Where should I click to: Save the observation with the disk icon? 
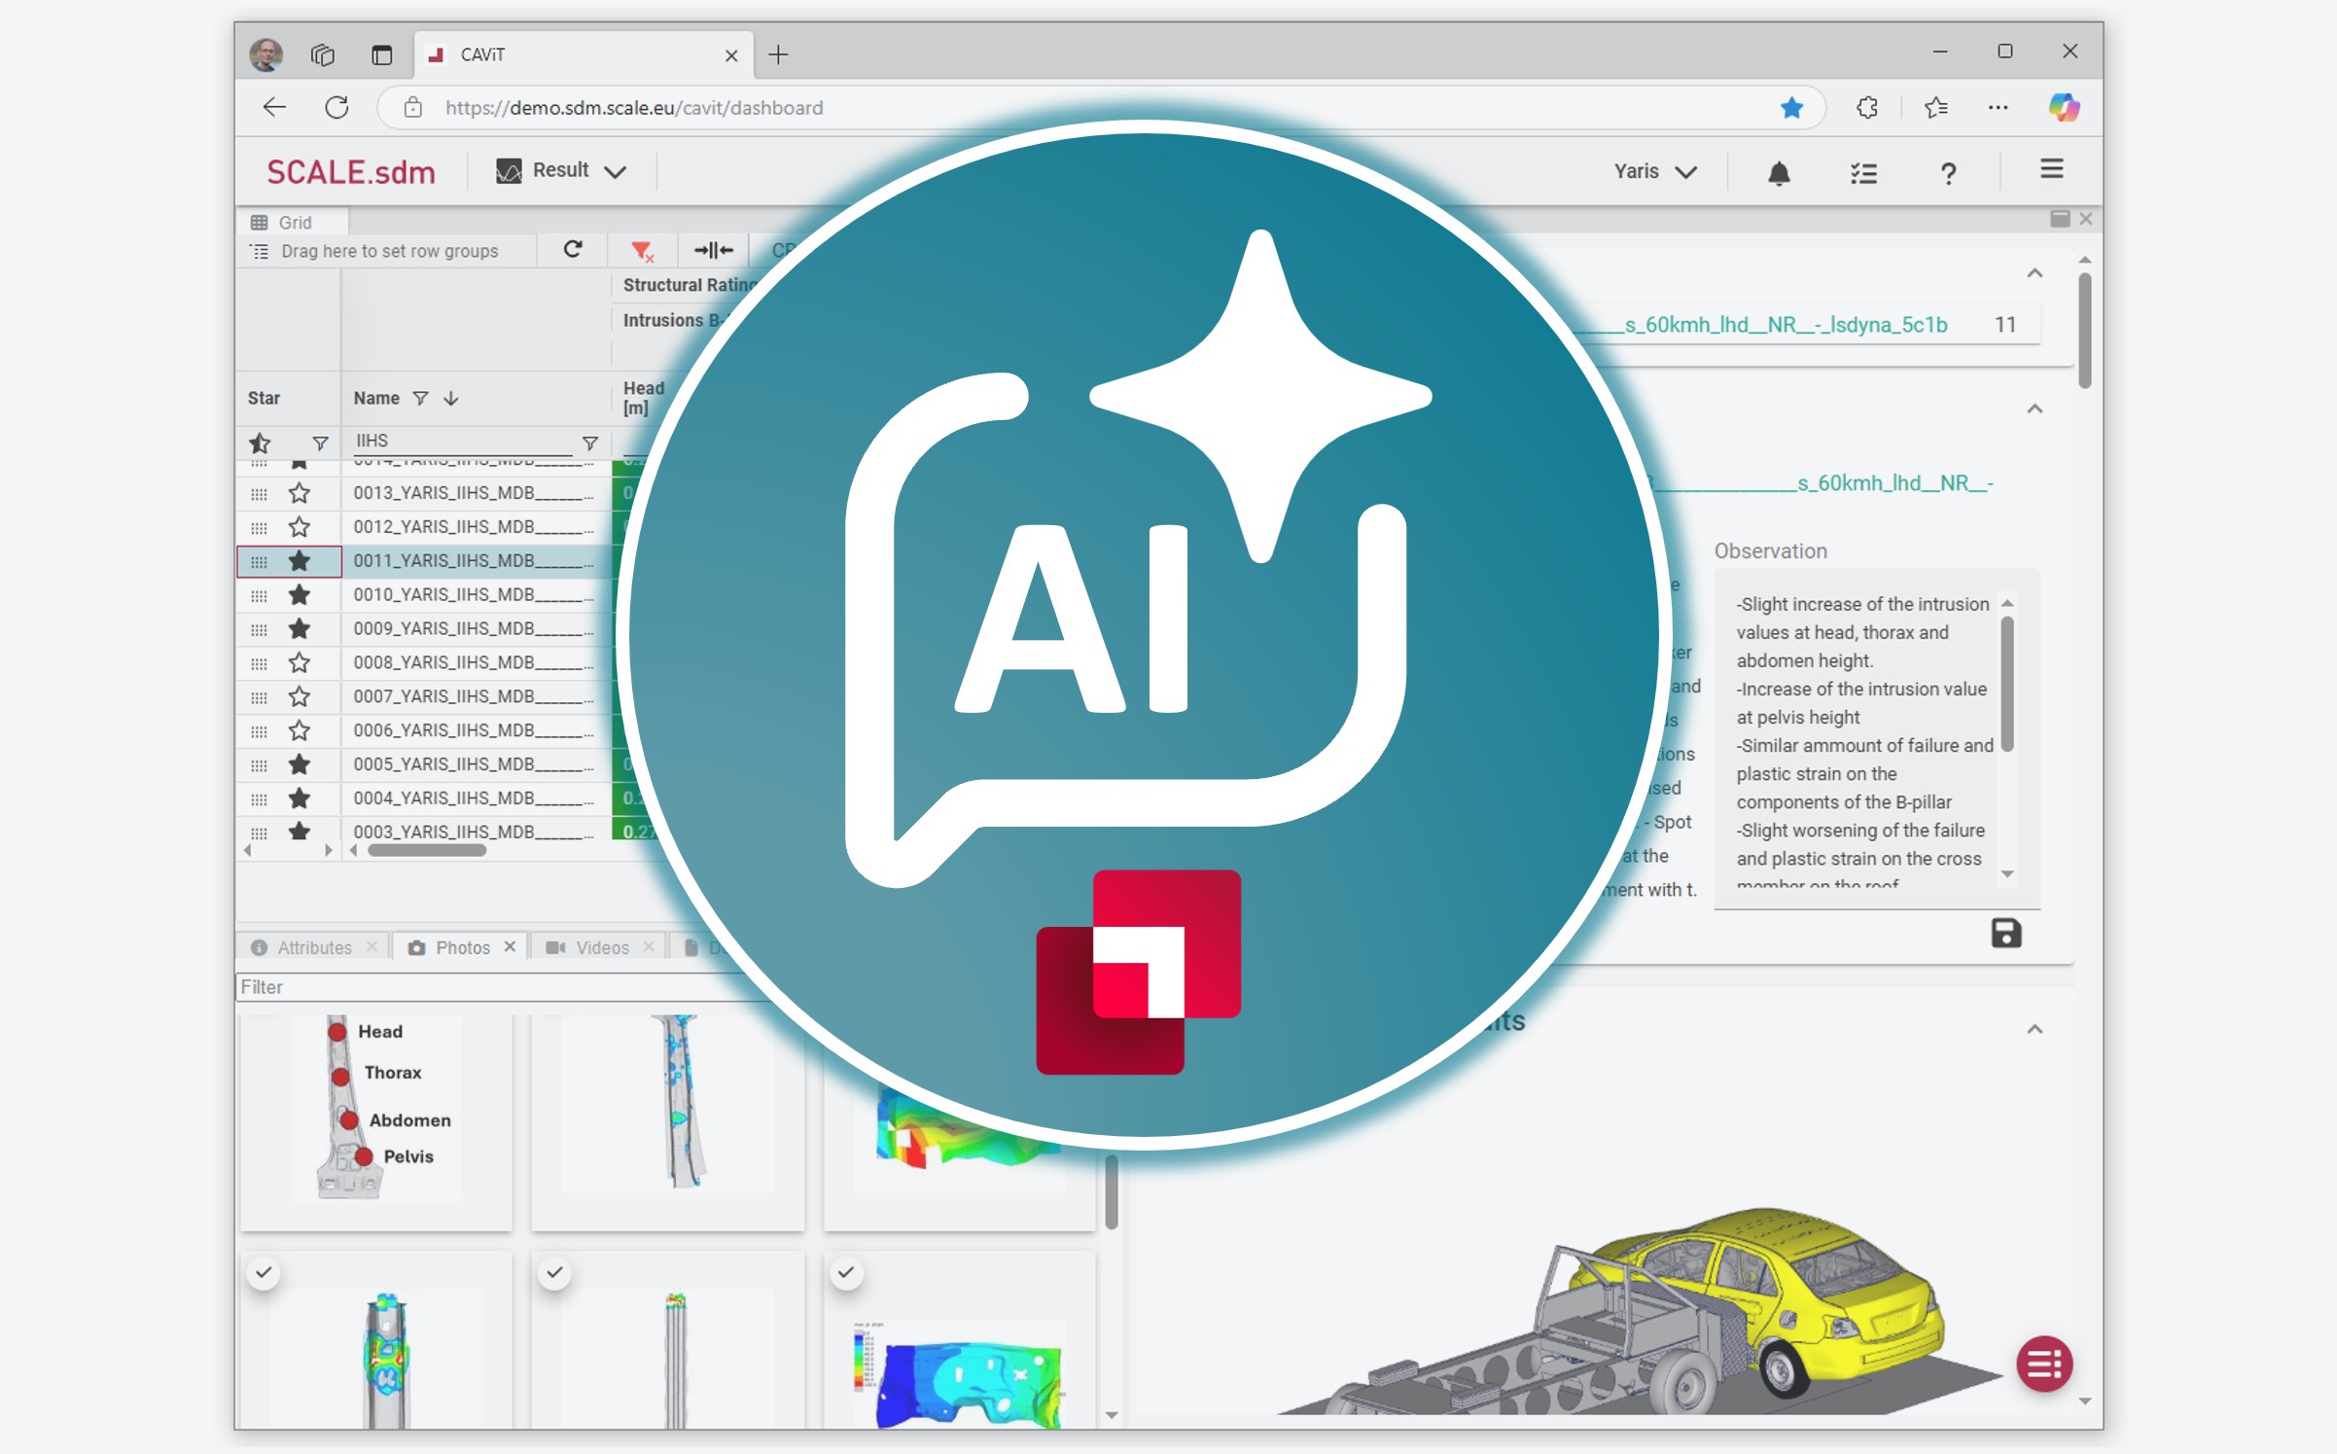click(x=2005, y=933)
